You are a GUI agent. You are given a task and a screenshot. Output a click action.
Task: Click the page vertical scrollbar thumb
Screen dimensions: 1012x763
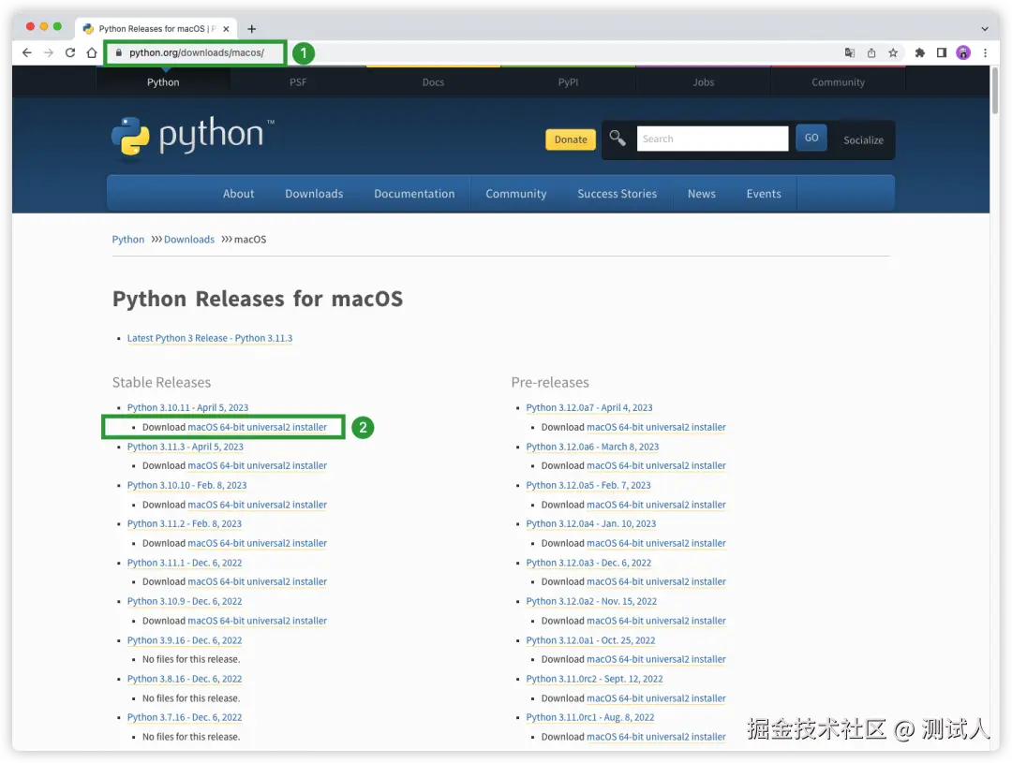994,90
